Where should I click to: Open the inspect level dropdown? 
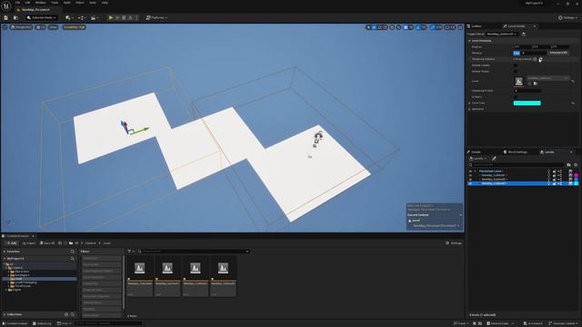[x=501, y=34]
